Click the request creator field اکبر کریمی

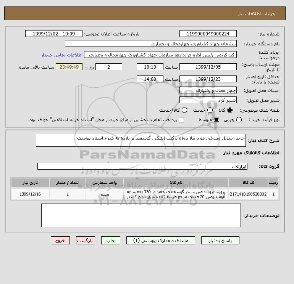(x=160, y=55)
